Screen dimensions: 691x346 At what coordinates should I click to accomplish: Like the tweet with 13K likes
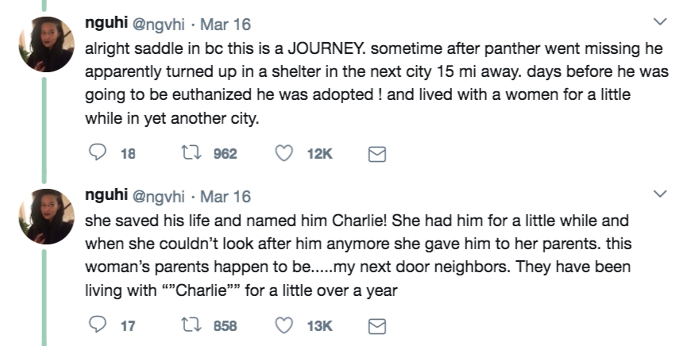point(284,325)
